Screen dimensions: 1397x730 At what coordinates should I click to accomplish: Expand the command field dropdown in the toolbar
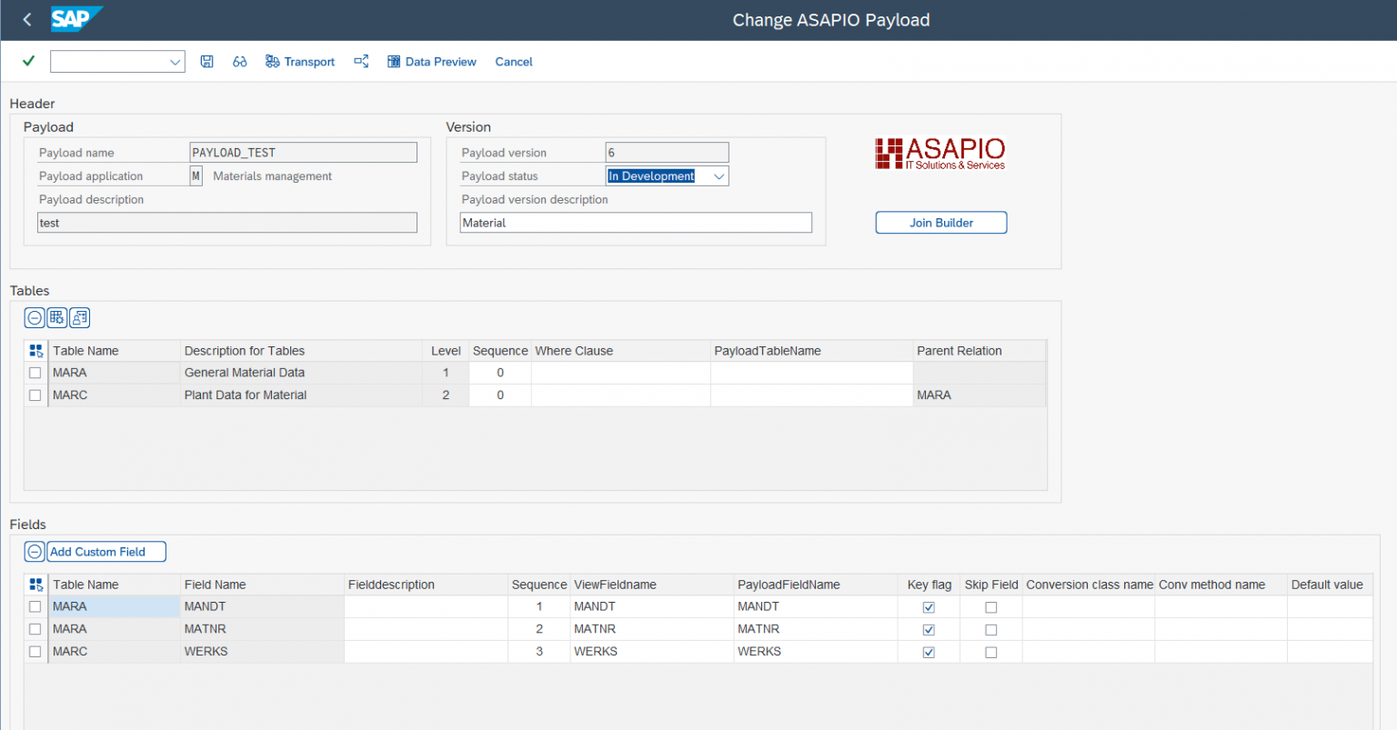(176, 61)
